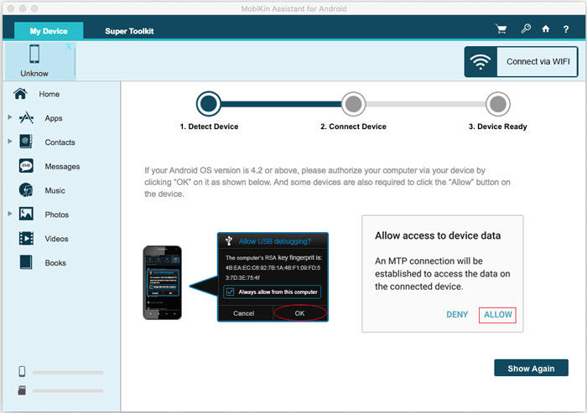Image resolution: width=587 pixels, height=413 pixels.
Task: Click the Device Ready step circle
Action: [x=498, y=104]
